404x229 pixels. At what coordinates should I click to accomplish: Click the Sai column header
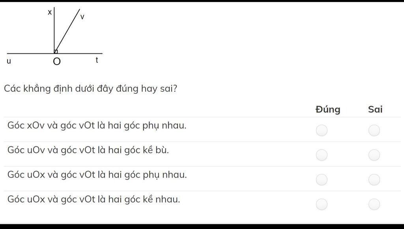pyautogui.click(x=375, y=109)
